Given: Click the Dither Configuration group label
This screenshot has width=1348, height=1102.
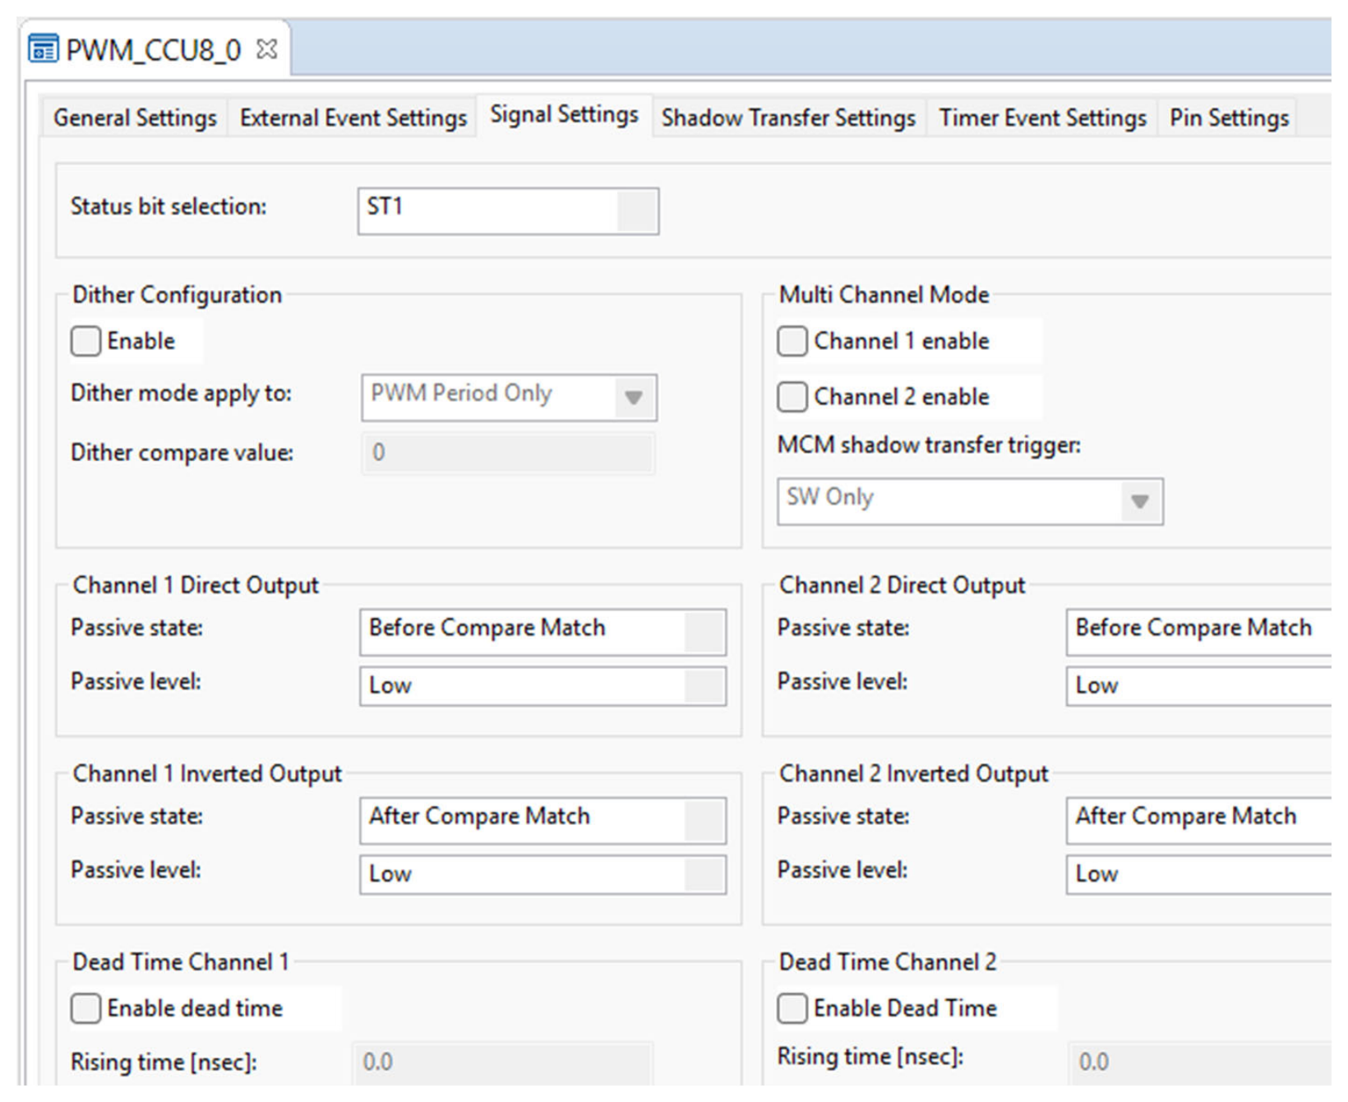Looking at the screenshot, I should [177, 295].
